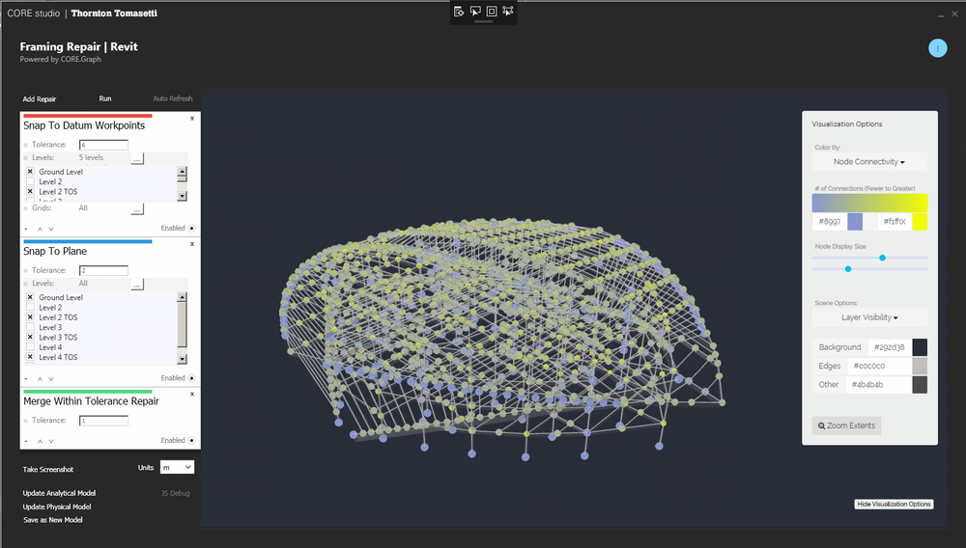Viewport: 966px width, 548px height.
Task: Uncheck Level 2 TOS in Snap To Datum Workpoints
Action: pos(30,191)
